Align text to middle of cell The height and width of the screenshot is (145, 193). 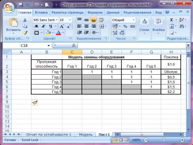86,20
